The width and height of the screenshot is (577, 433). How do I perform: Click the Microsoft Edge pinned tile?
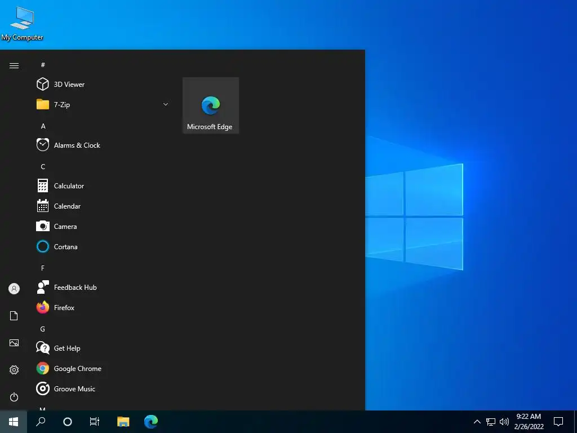tap(211, 105)
